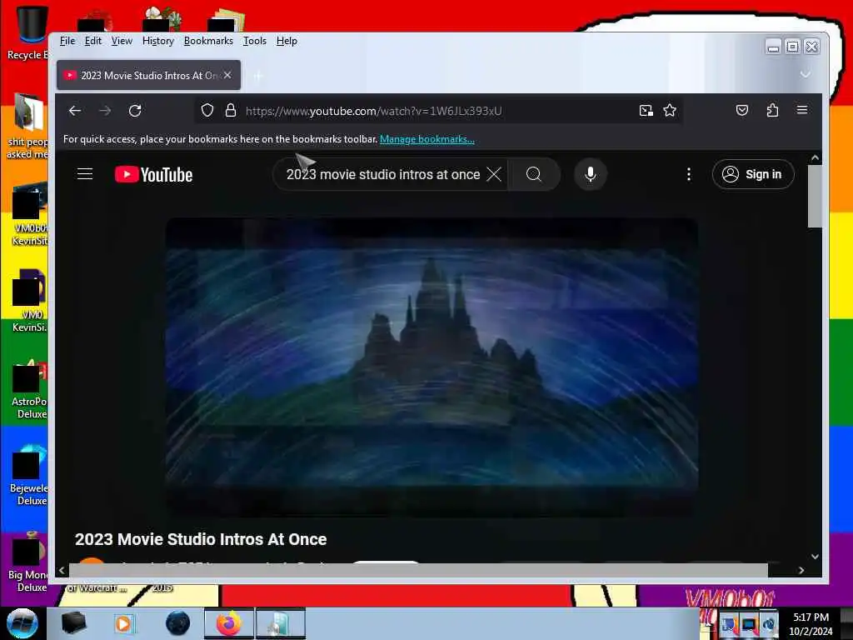Open the Tools menu

(255, 41)
